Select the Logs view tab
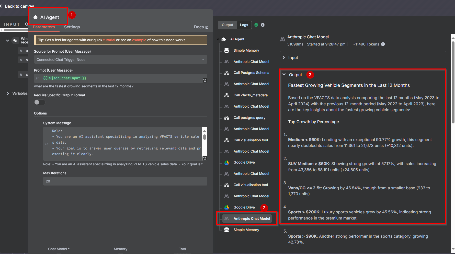The image size is (455, 254). 244,25
